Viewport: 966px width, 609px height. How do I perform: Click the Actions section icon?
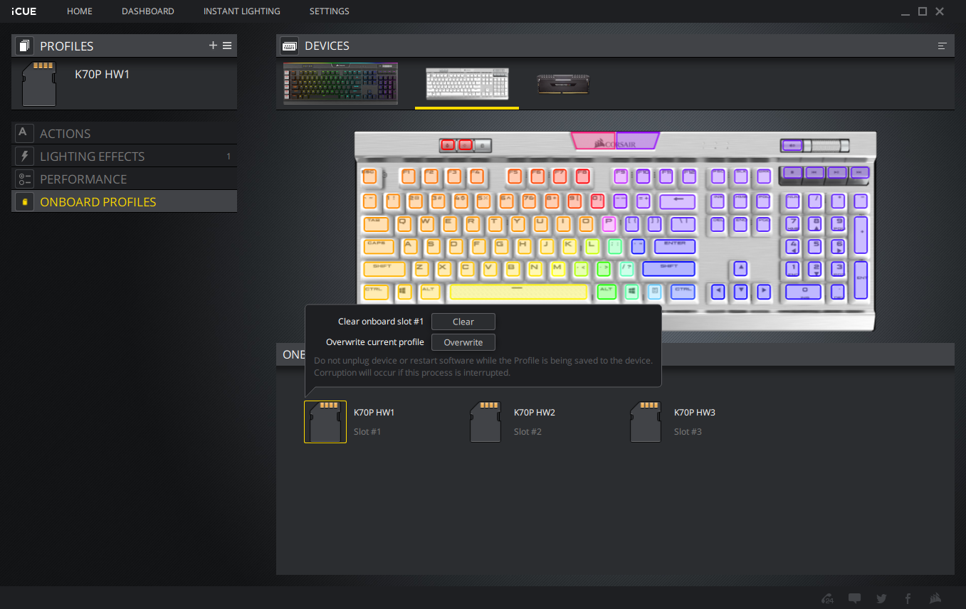[x=24, y=133]
